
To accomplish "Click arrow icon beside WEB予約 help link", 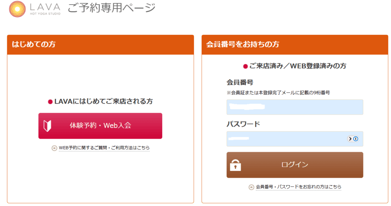I will (54, 148).
